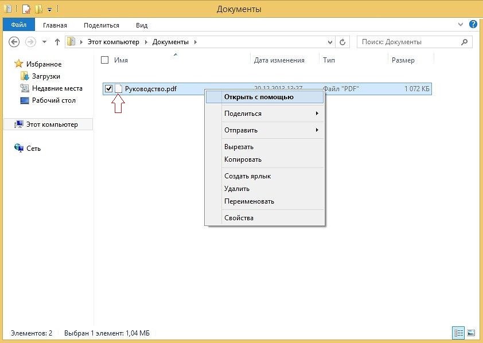Open the Поделиться ribbon tab

point(102,25)
